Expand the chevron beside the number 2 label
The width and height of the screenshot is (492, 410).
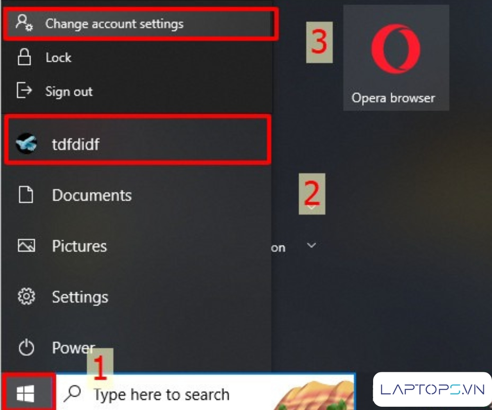(x=312, y=207)
